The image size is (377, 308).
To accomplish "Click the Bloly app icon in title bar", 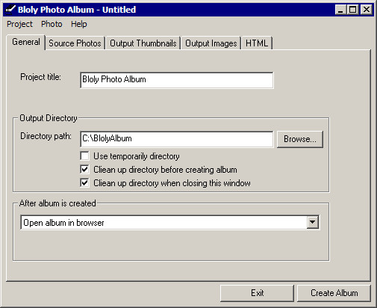I will pos(10,10).
